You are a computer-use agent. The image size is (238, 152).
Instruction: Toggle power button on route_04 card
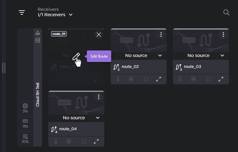83,141
